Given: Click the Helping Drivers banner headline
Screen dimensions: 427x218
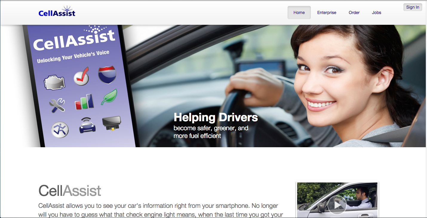Looking at the screenshot, I should coord(216,117).
